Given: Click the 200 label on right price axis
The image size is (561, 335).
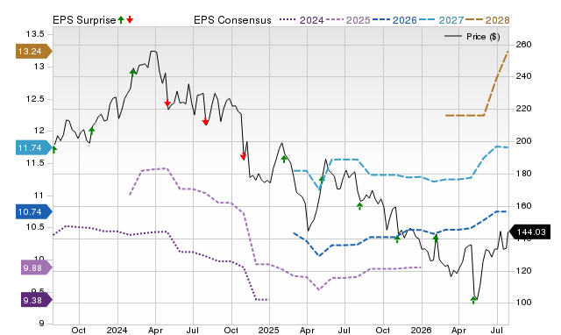Looking at the screenshot, I should tap(523, 141).
